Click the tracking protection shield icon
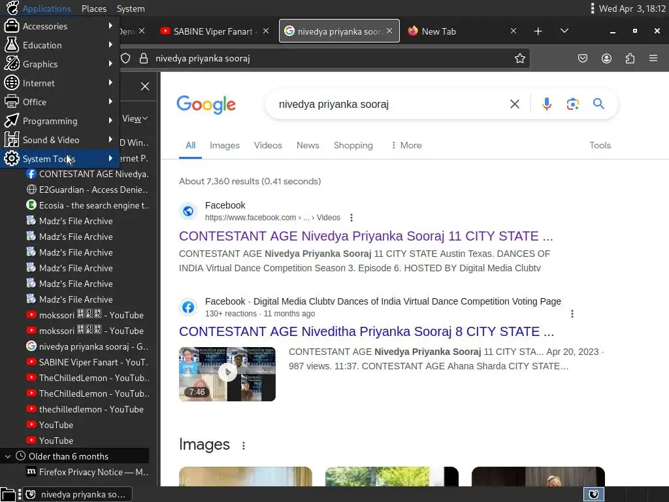Image resolution: width=669 pixels, height=502 pixels. point(125,58)
